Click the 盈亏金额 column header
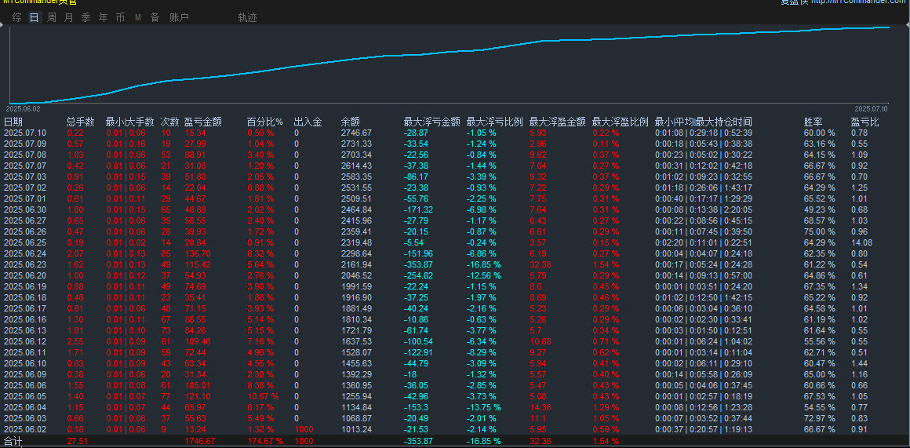Image resolution: width=910 pixels, height=448 pixels. pos(203,122)
